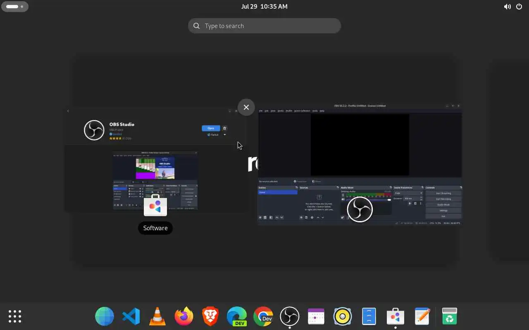Add a transition with the plus icon in OBS

point(410,203)
